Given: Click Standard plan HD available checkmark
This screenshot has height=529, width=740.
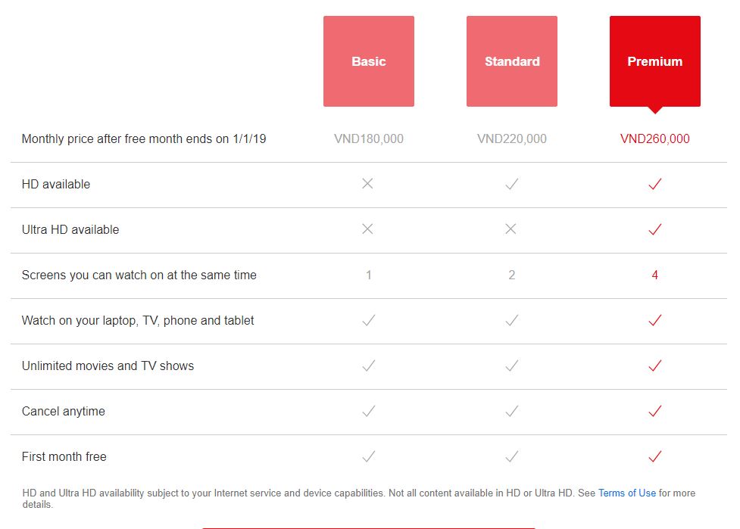Looking at the screenshot, I should [512, 184].
